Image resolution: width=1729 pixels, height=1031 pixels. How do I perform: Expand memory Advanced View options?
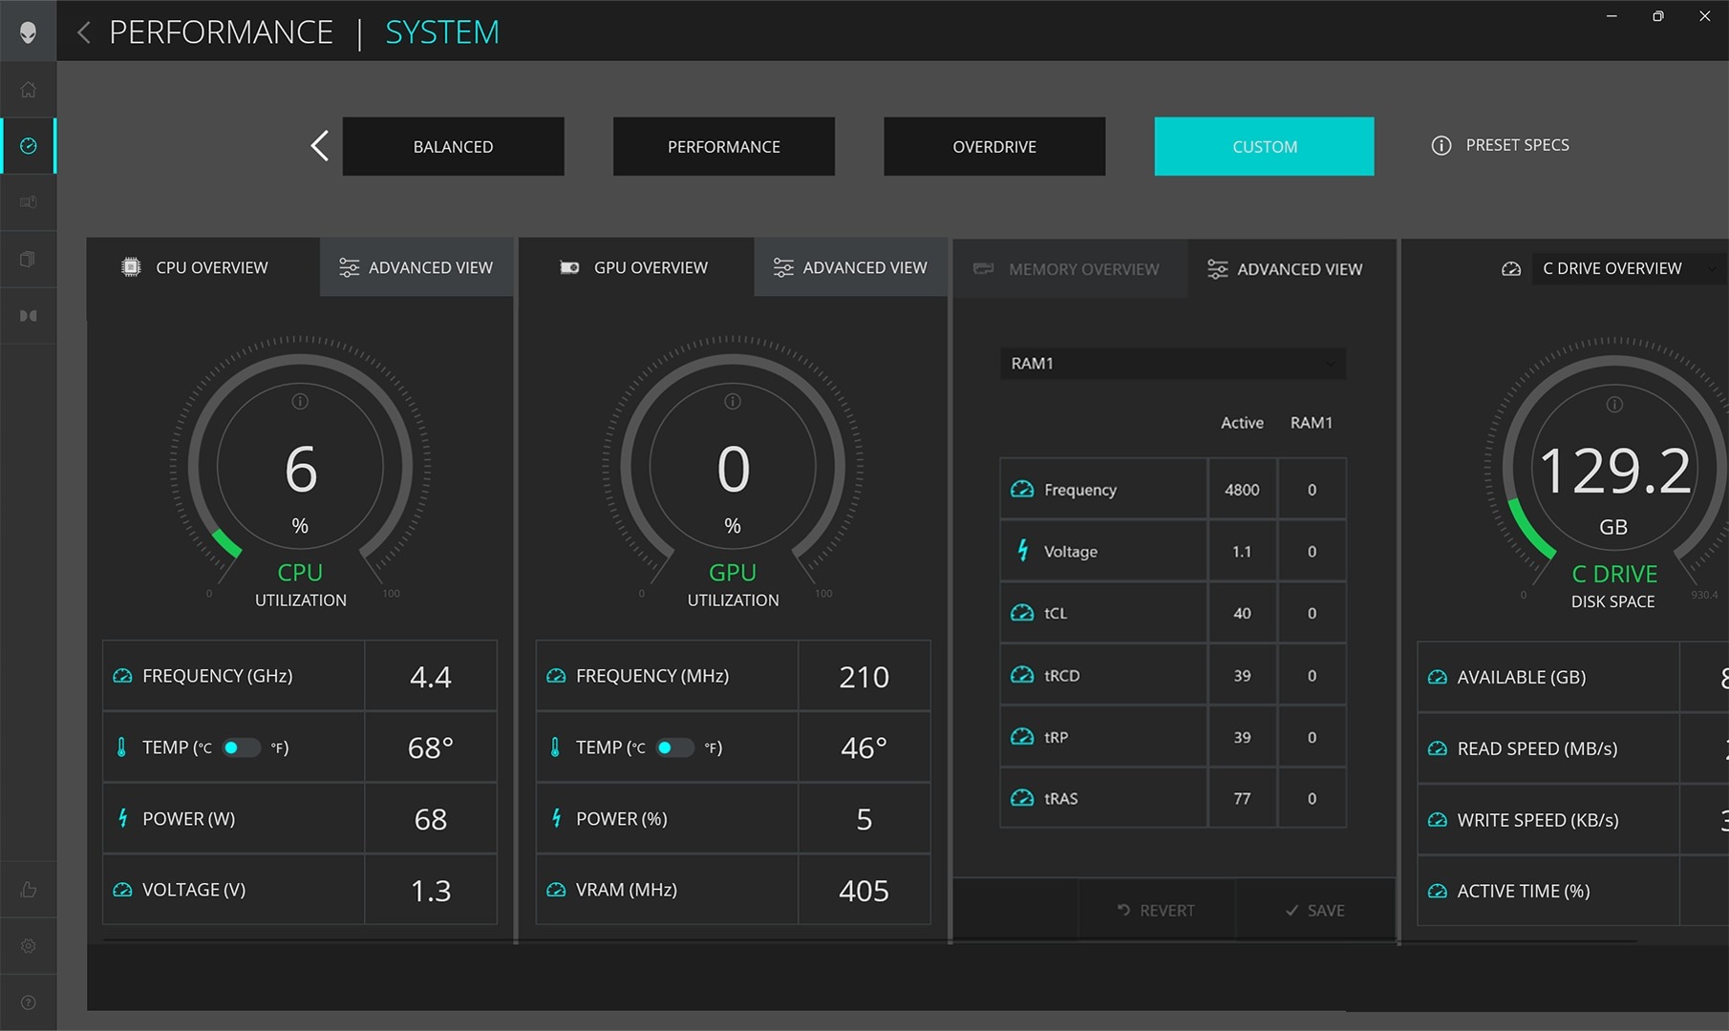click(x=1285, y=268)
